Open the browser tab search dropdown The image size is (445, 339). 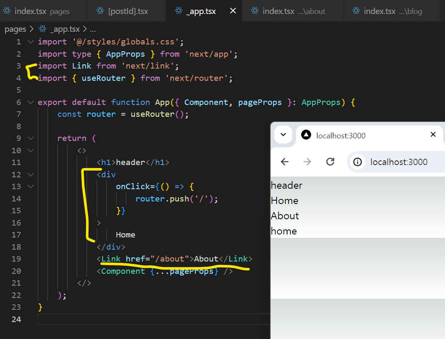pos(283,135)
